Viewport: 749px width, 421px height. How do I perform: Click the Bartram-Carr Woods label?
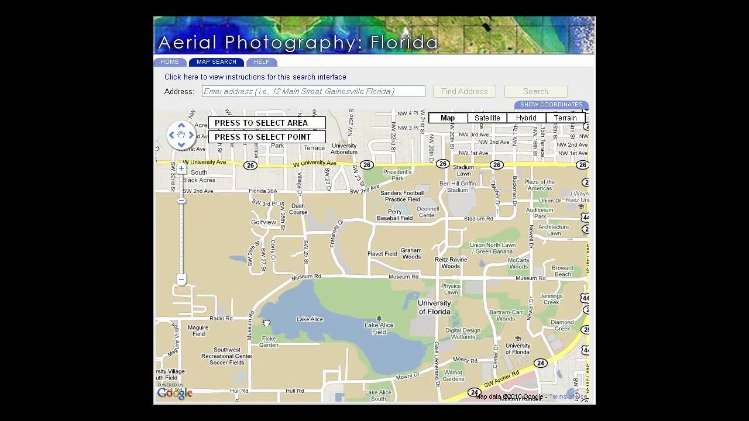[x=506, y=315]
